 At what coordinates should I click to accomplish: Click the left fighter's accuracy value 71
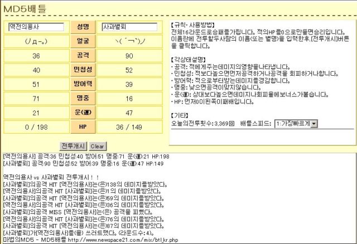coord(36,99)
